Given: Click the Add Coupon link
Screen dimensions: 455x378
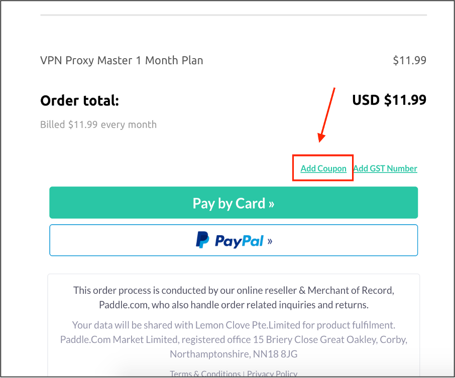Looking at the screenshot, I should click(323, 168).
